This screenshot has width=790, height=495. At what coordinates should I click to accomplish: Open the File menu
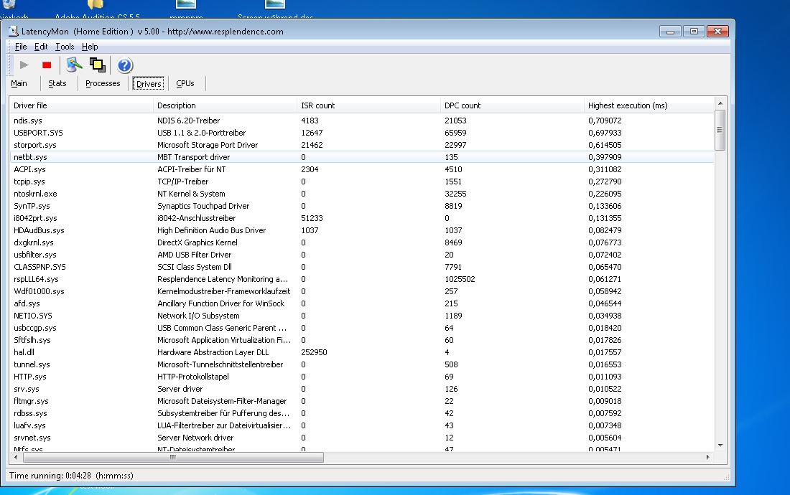click(x=21, y=47)
